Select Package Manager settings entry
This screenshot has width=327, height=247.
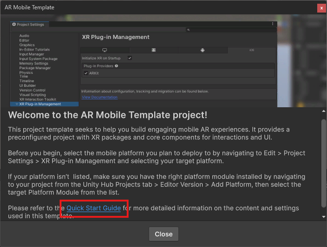pyautogui.click(x=35, y=68)
